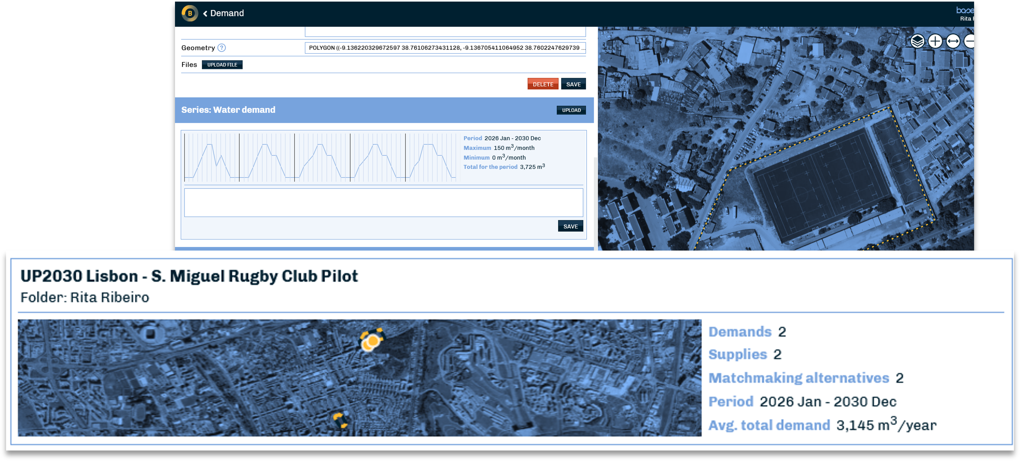Click 'Total for the period' value 3,725 m3
The height and width of the screenshot is (461, 1020).
[x=532, y=167]
